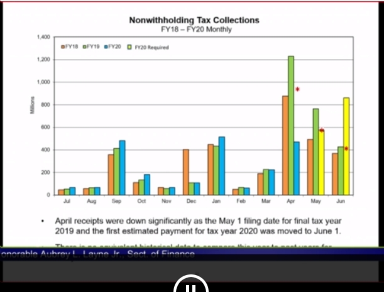Viewport: 384px width, 292px height.
Task: Click the Millions y-axis title
Action: point(32,105)
